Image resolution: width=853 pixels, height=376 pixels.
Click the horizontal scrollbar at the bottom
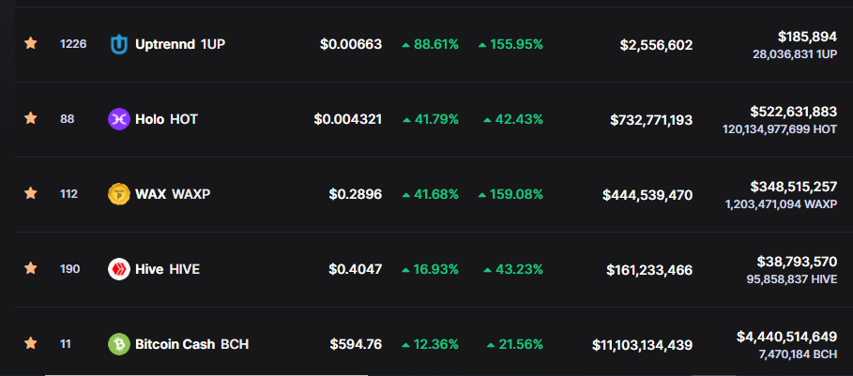pos(206,374)
